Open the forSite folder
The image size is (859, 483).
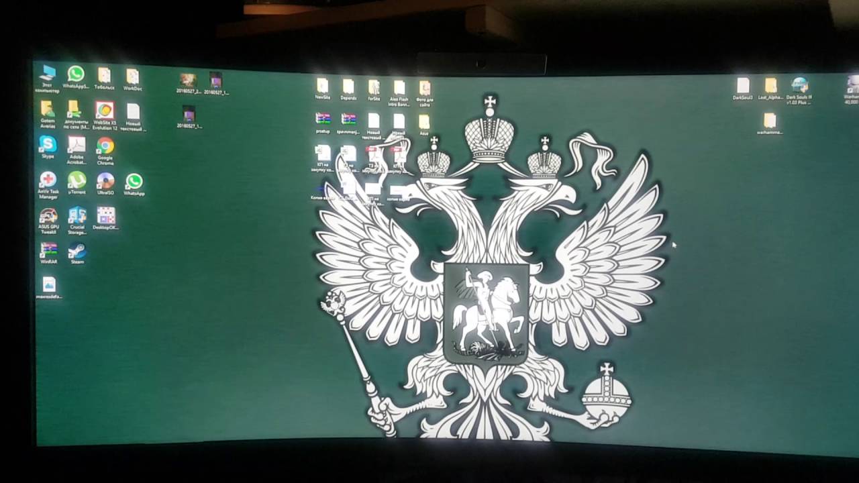[x=374, y=90]
